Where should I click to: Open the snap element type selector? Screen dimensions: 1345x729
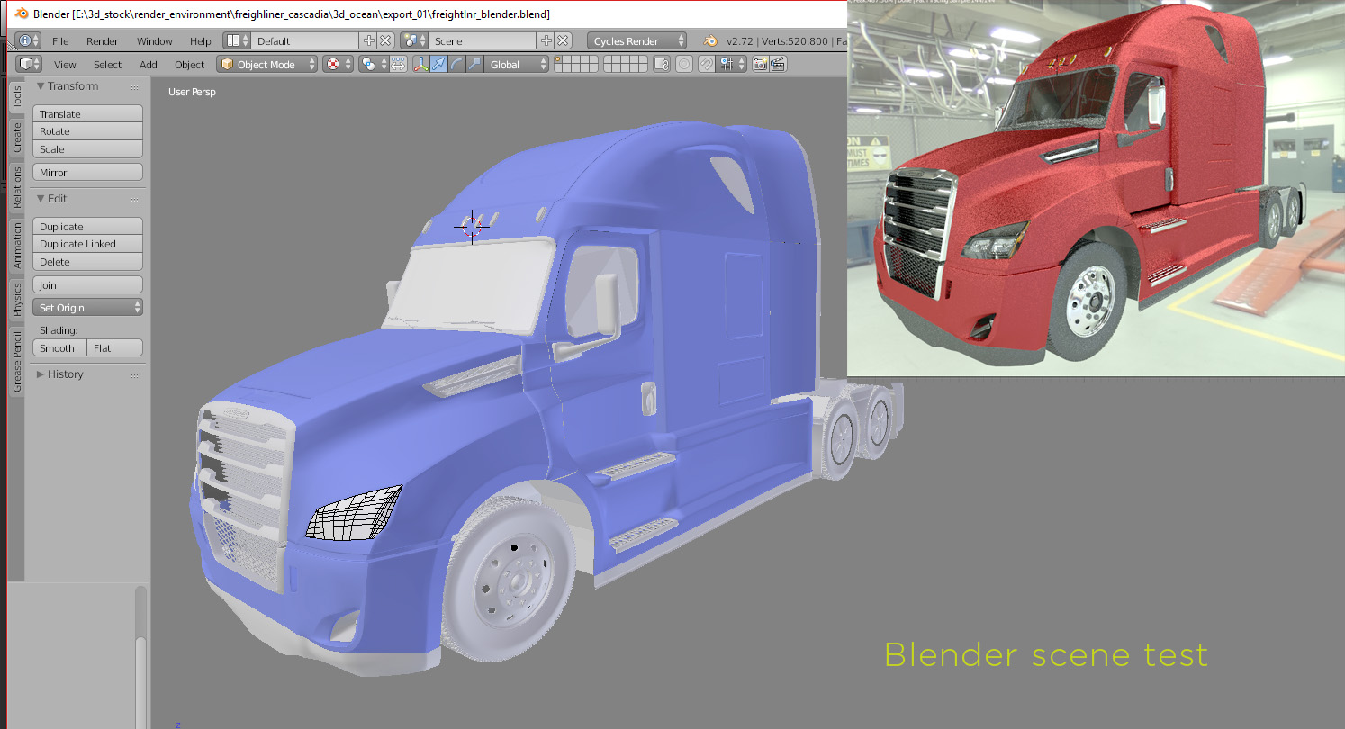[732, 65]
